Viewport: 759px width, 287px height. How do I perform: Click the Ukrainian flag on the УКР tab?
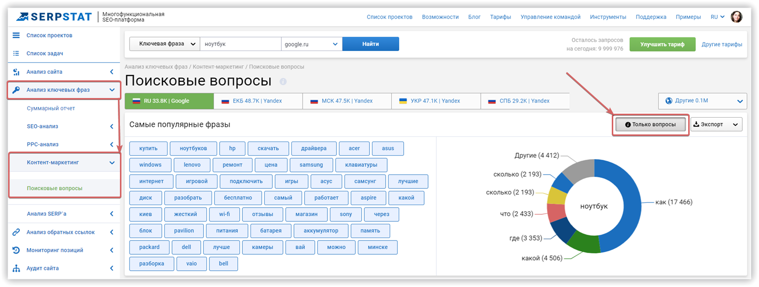pyautogui.click(x=403, y=101)
